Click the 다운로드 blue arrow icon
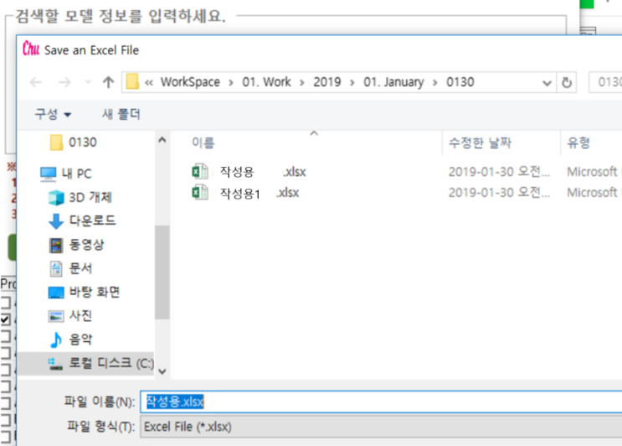The image size is (622, 446). (x=56, y=221)
